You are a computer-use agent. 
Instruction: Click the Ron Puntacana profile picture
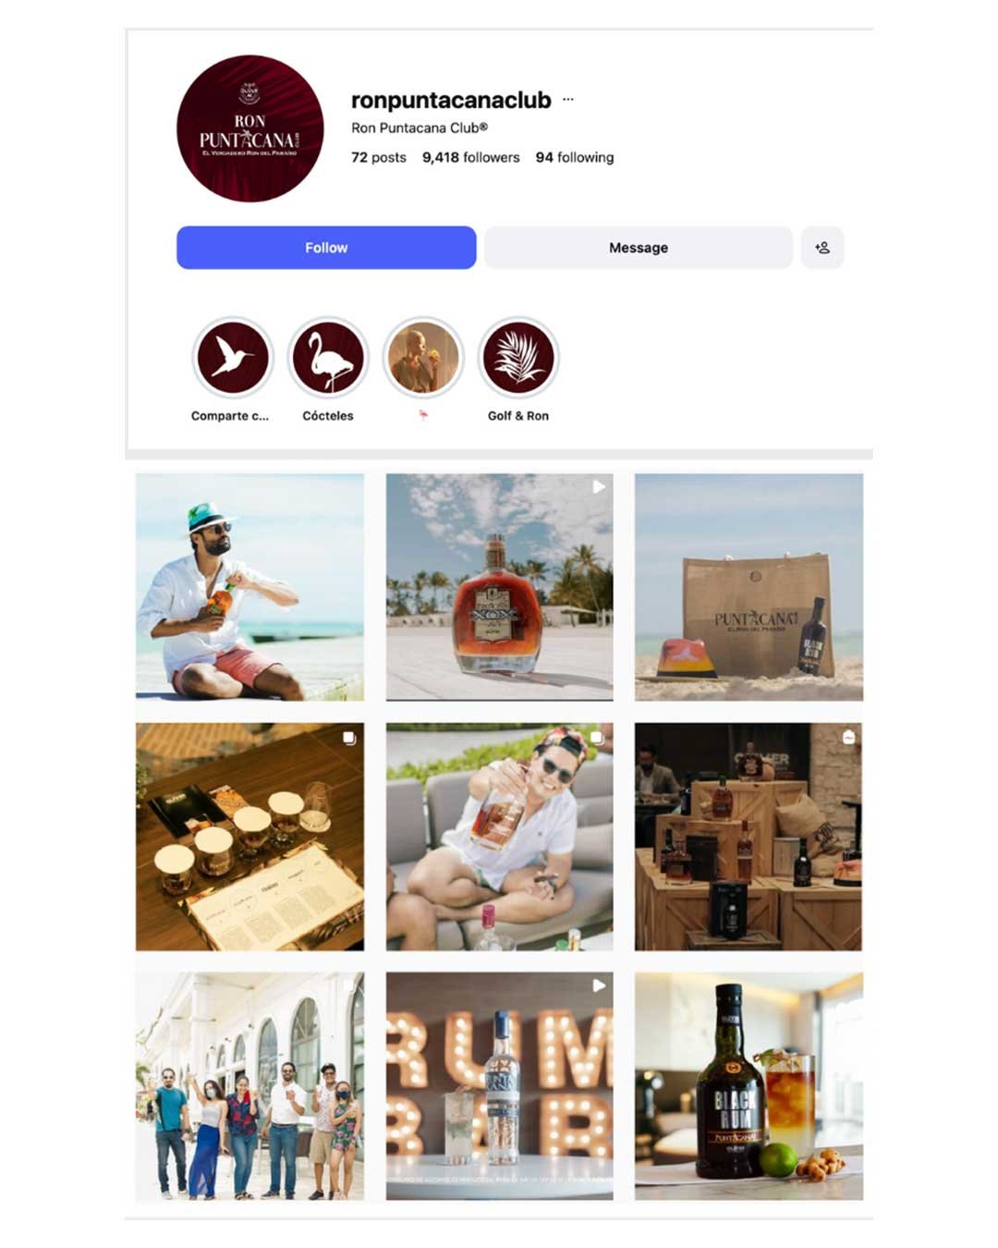click(249, 128)
